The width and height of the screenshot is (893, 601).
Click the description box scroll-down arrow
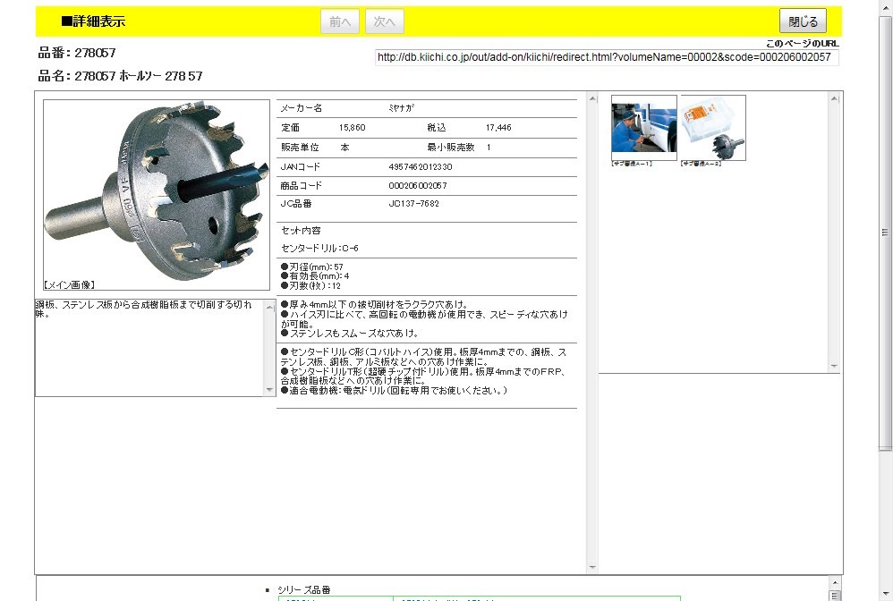pos(270,390)
